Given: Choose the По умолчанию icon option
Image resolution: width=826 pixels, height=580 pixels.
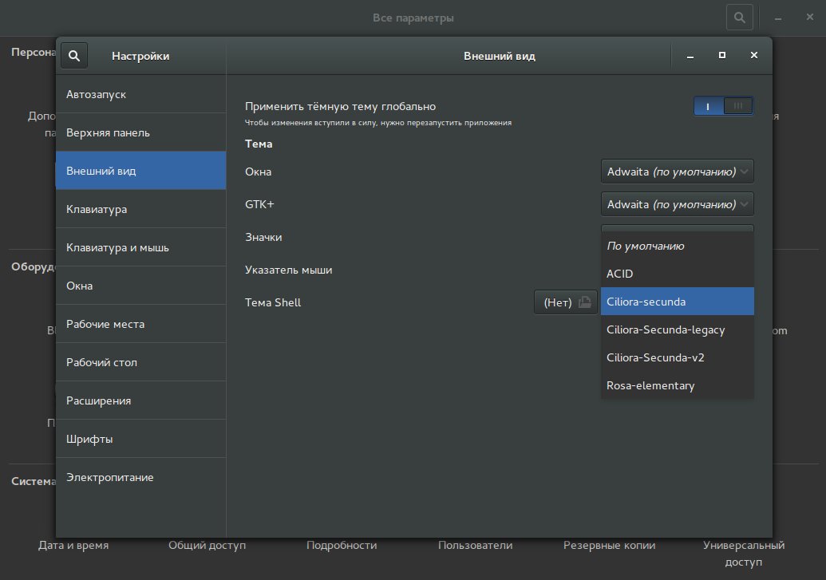Looking at the screenshot, I should point(677,246).
